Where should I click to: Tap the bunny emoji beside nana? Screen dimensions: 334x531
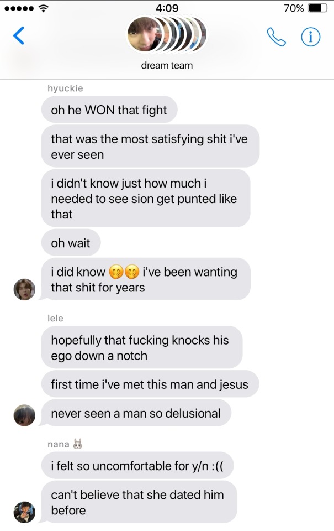[x=78, y=444]
